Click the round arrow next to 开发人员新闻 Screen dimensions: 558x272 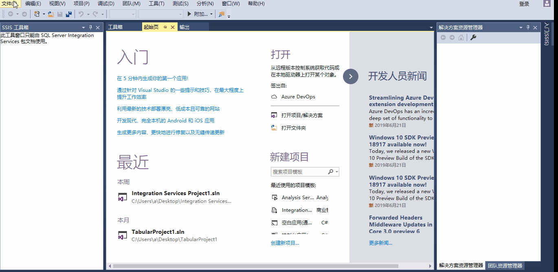click(351, 76)
